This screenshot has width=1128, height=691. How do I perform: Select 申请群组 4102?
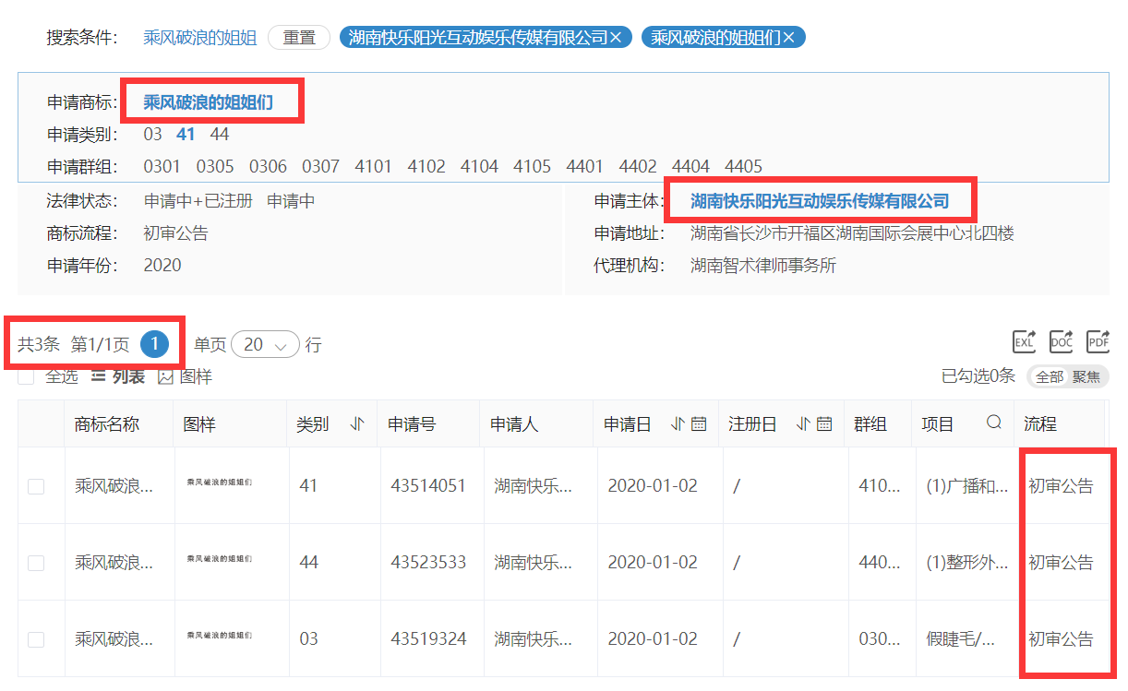(426, 167)
